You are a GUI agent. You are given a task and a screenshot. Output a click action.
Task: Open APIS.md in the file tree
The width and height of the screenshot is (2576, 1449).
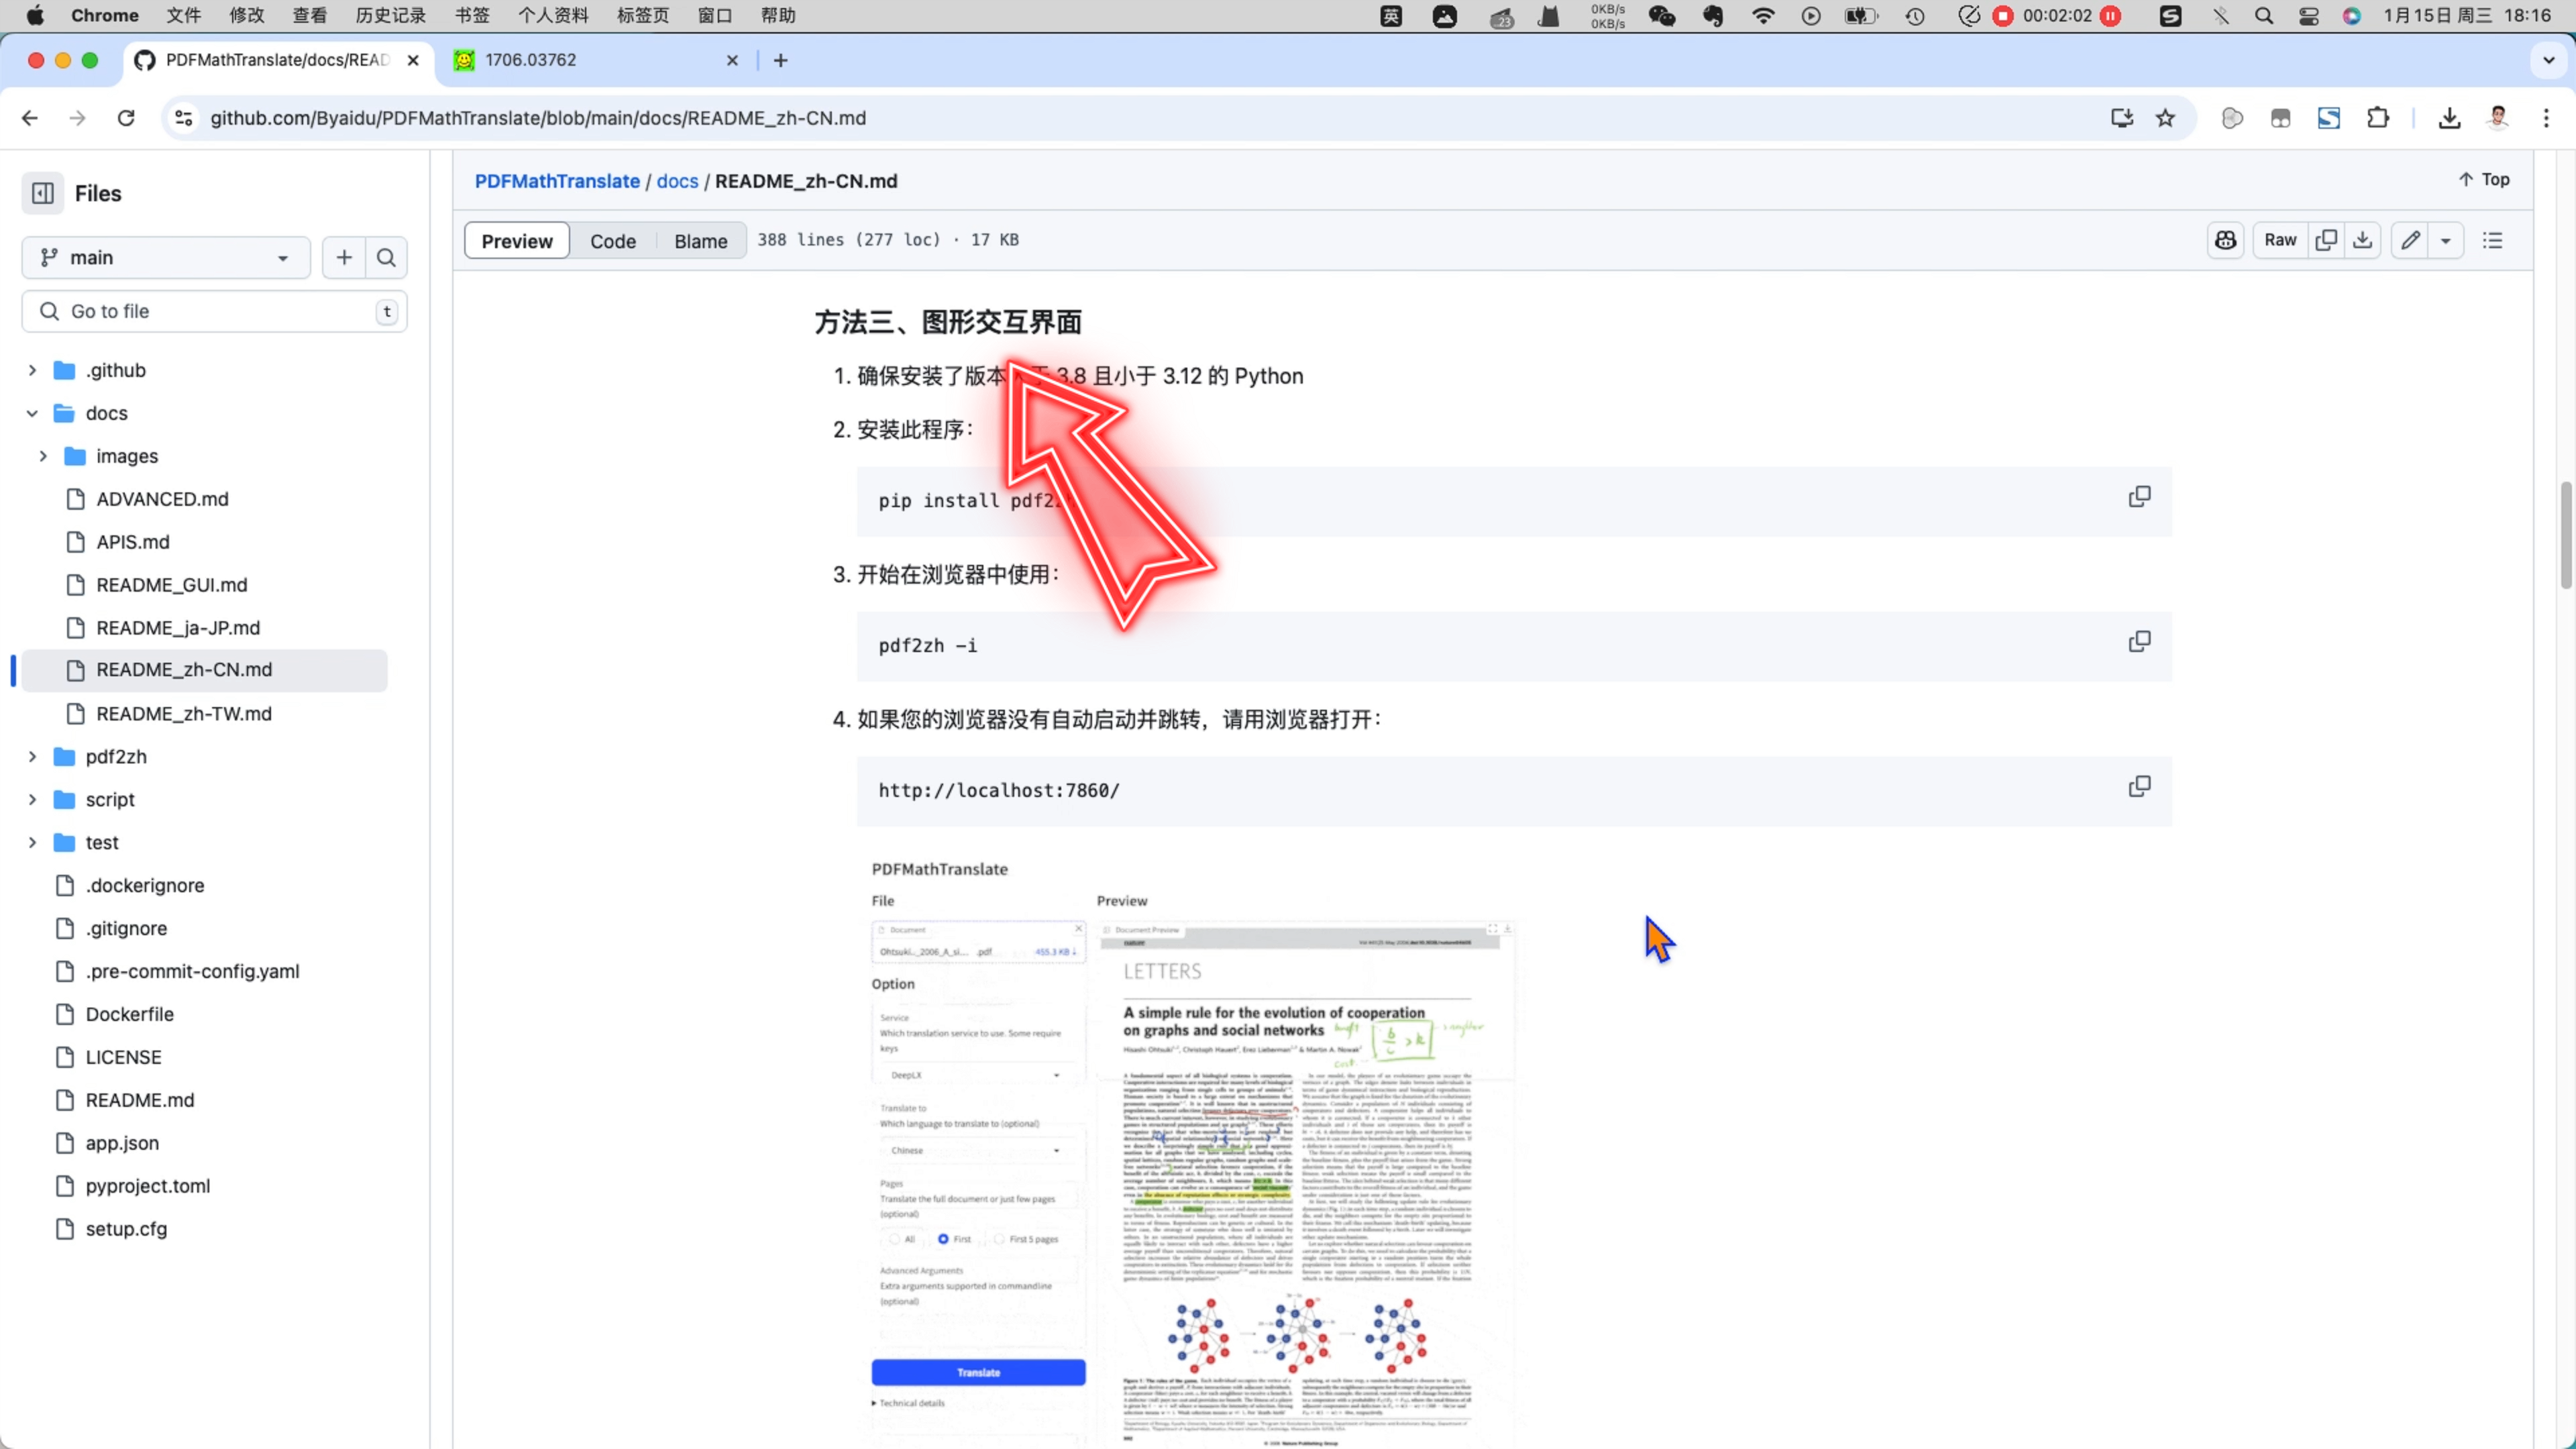pyautogui.click(x=132, y=542)
